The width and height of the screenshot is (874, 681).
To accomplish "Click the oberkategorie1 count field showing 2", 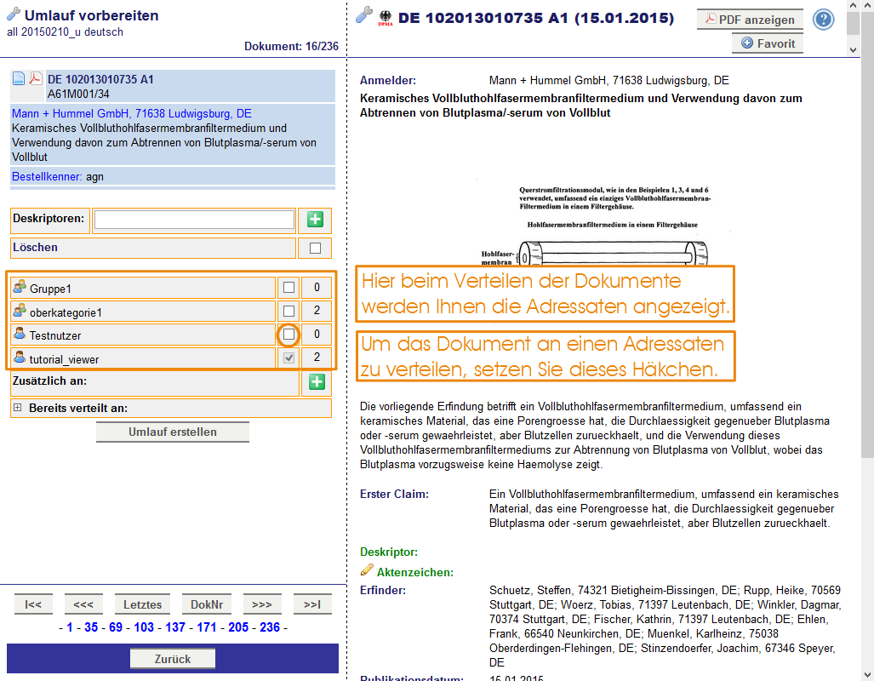I will [x=317, y=311].
